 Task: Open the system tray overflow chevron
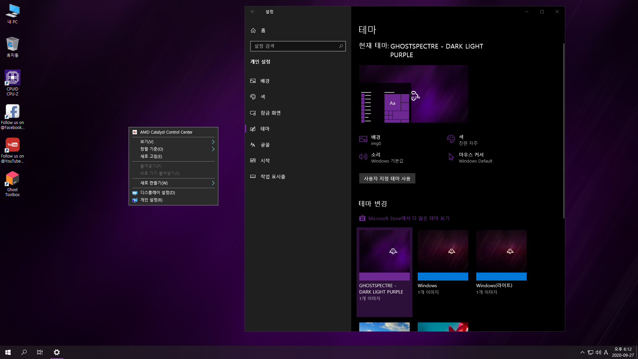tap(582, 352)
